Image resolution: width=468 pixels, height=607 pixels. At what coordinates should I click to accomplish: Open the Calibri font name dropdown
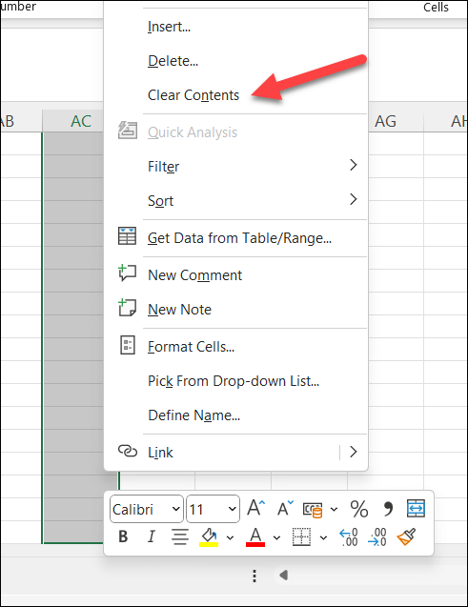pyautogui.click(x=147, y=509)
